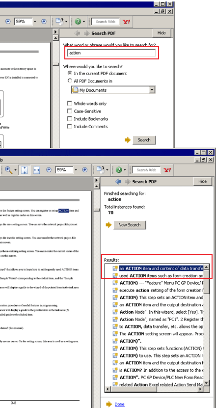Click the magnifier Zoom In tool in the lower toolbar
The width and height of the screenshot is (216, 408).
pos(9,170)
